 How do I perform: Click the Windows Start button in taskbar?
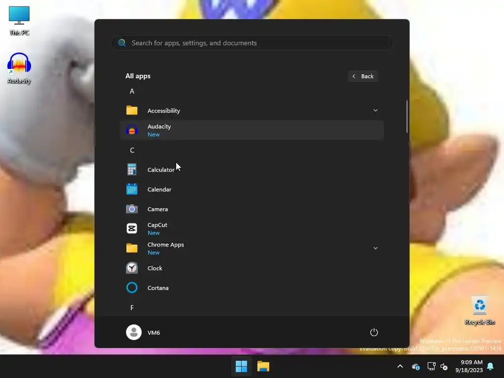pos(241,366)
